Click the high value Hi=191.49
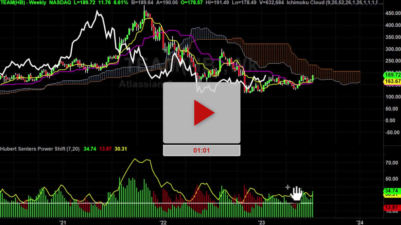This screenshot has height=225, width=401. [x=217, y=3]
